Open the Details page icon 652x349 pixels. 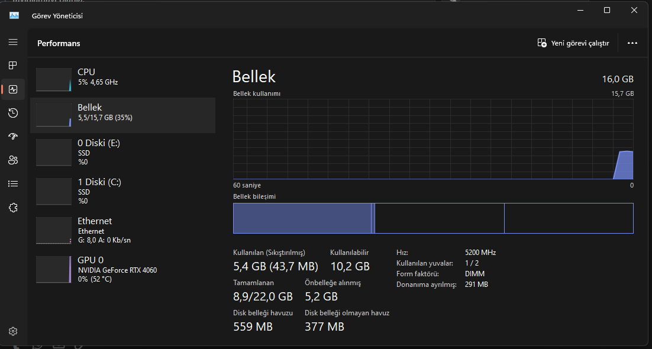coord(13,184)
